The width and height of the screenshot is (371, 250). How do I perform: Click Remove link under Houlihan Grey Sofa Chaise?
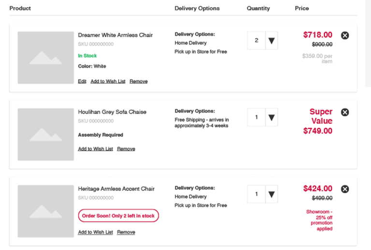tap(126, 149)
